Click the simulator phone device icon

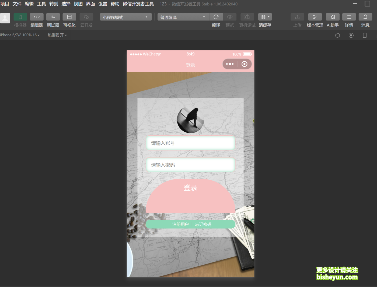tap(365, 35)
